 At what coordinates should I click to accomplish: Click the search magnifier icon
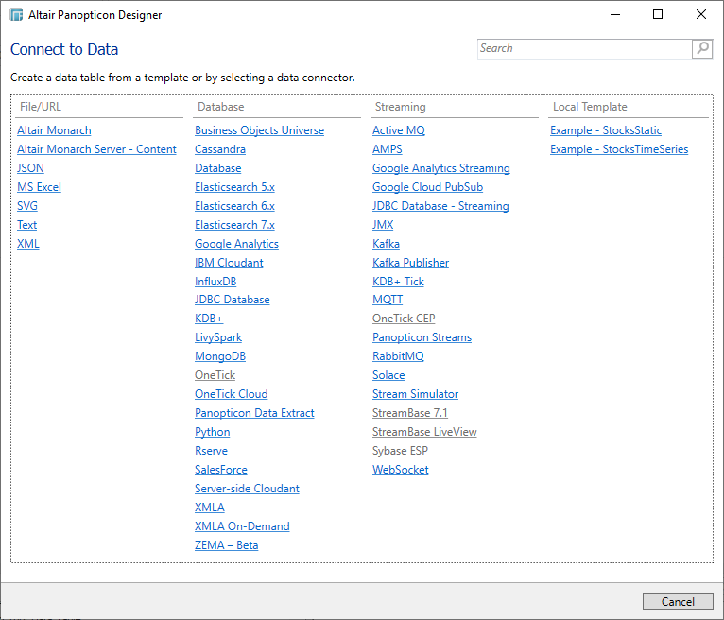pos(702,49)
